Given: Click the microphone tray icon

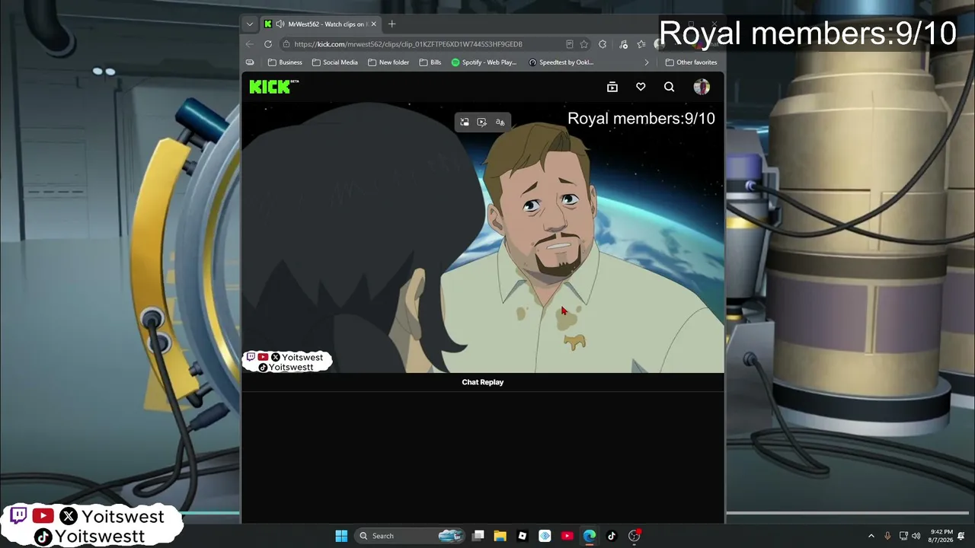Looking at the screenshot, I should tap(887, 536).
